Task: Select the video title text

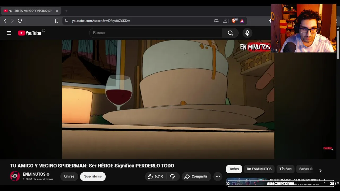Action: click(x=92, y=166)
